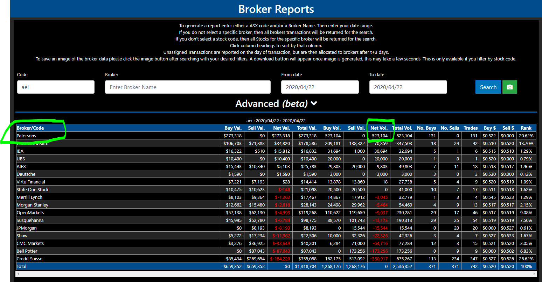Click the horizontal scrollbar under the table
Viewport: 542px width, 282px height.
tap(276, 274)
